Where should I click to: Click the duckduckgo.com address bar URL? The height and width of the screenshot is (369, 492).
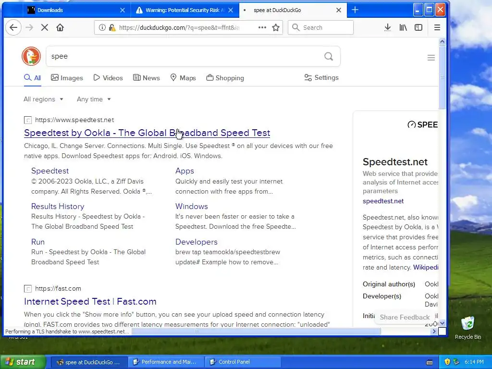tap(179, 27)
